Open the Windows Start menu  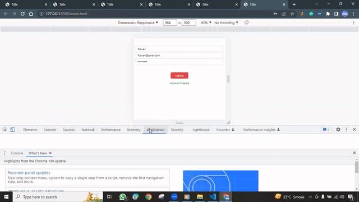(6, 197)
